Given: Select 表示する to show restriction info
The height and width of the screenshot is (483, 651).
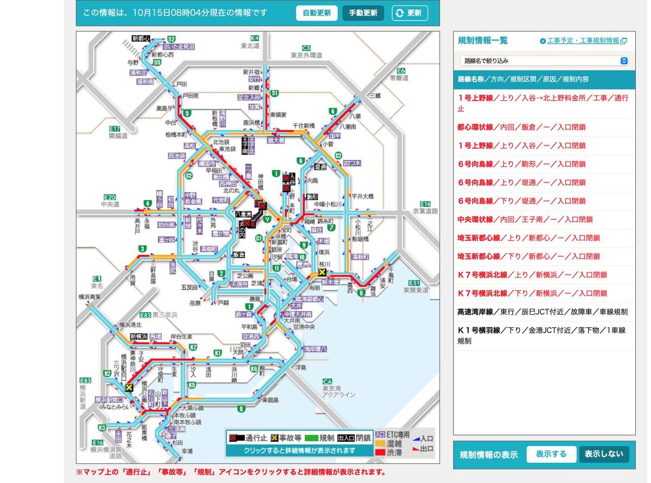Looking at the screenshot, I should [x=551, y=454].
